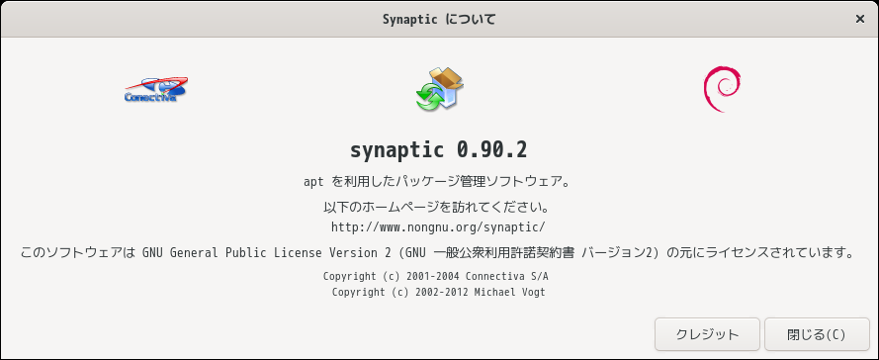Open the クレジット credits button
The height and width of the screenshot is (360, 879).
[x=707, y=334]
